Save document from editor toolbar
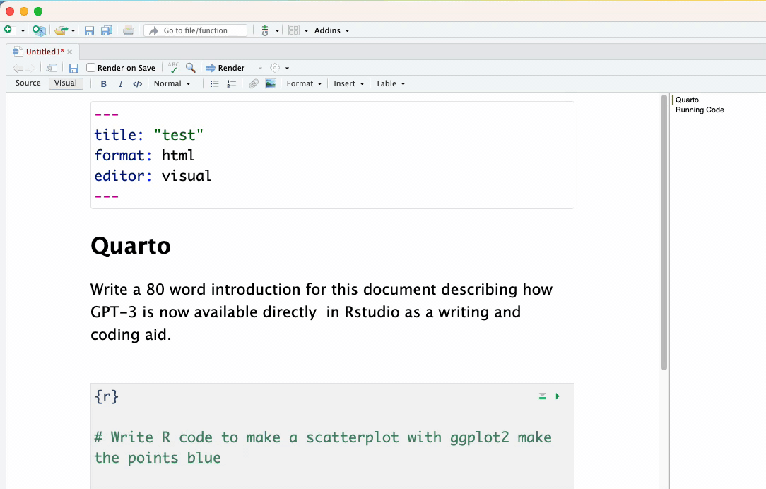 pos(73,68)
